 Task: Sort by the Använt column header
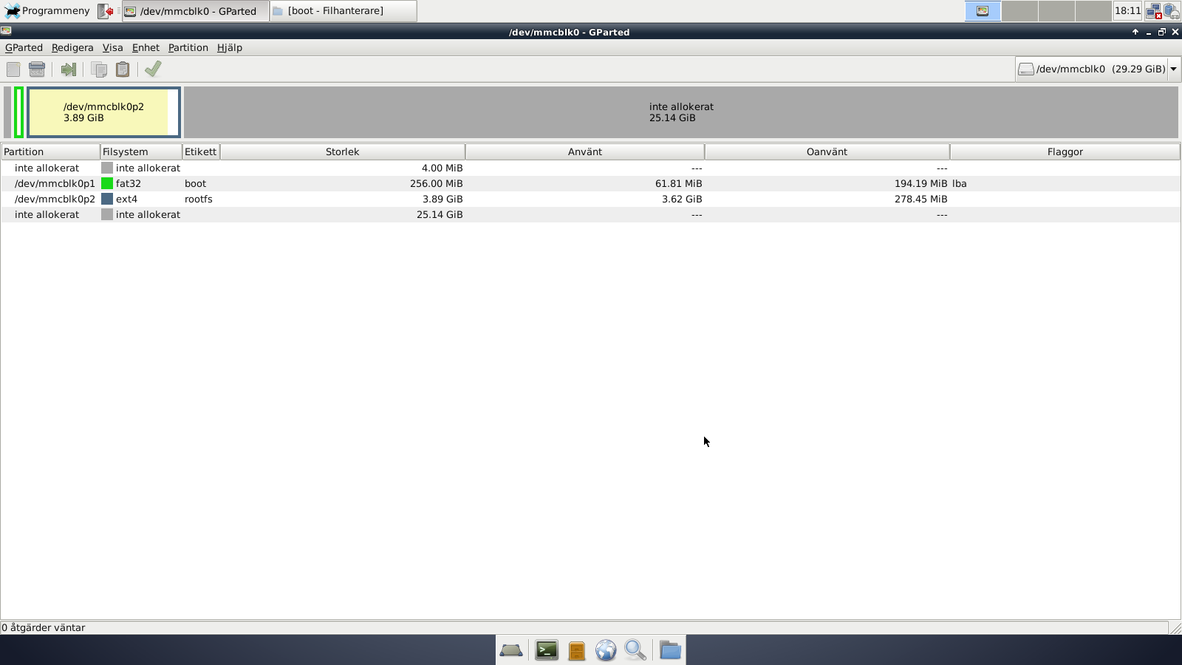585,151
